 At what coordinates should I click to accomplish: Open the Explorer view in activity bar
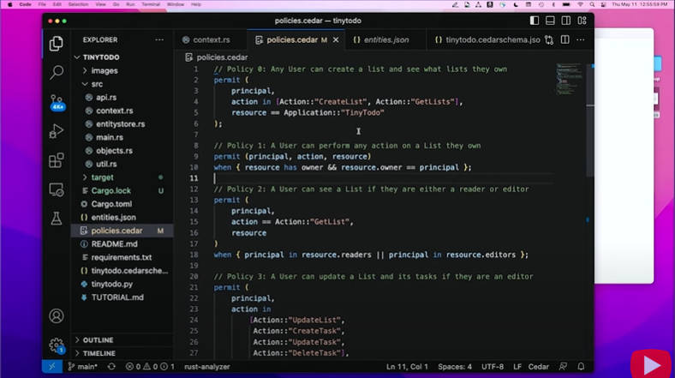tap(56, 44)
